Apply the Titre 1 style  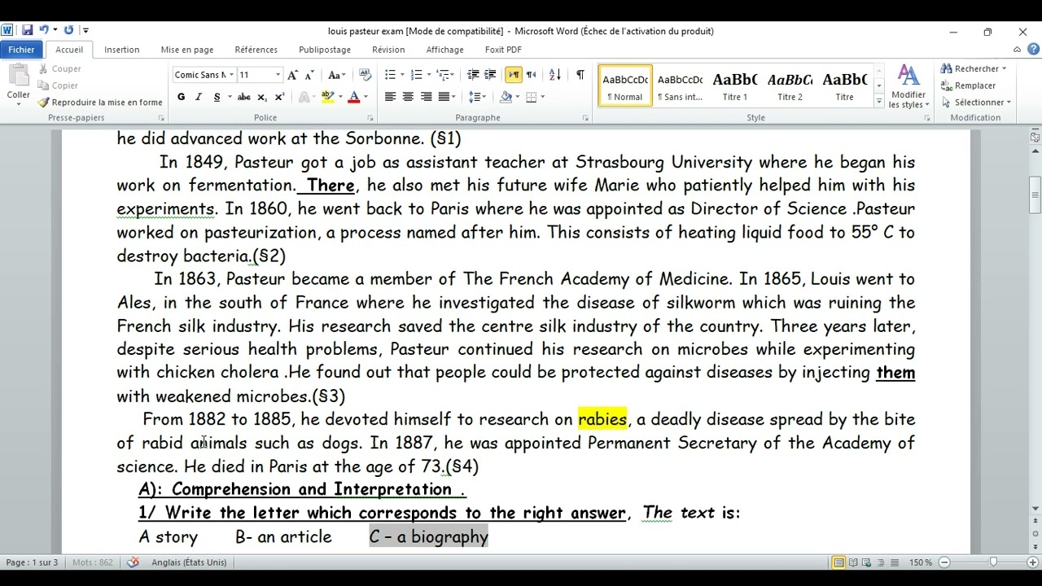click(735, 86)
